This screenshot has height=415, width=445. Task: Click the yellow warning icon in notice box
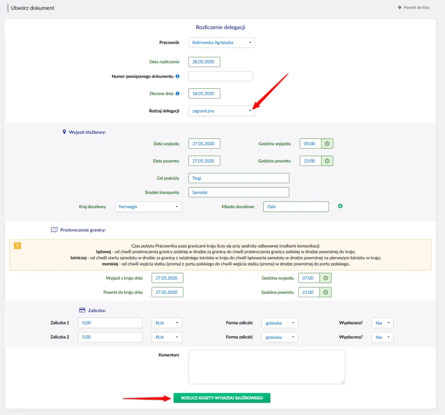(17, 246)
